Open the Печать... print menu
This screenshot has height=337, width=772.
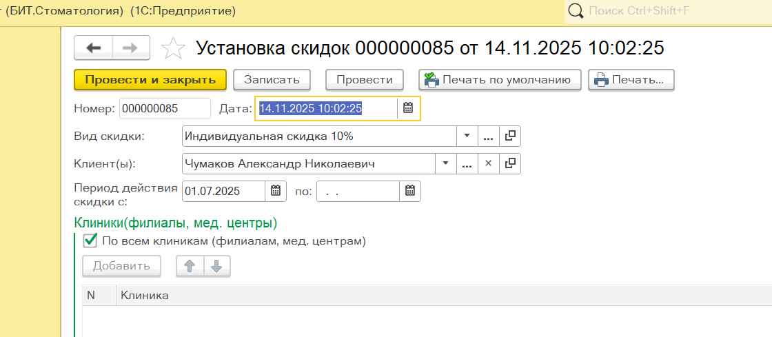[631, 79]
